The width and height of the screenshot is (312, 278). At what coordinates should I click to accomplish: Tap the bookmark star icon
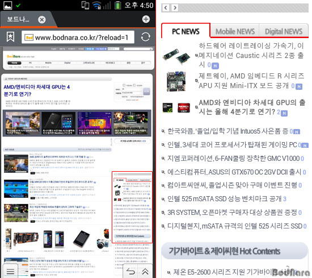coord(10,37)
